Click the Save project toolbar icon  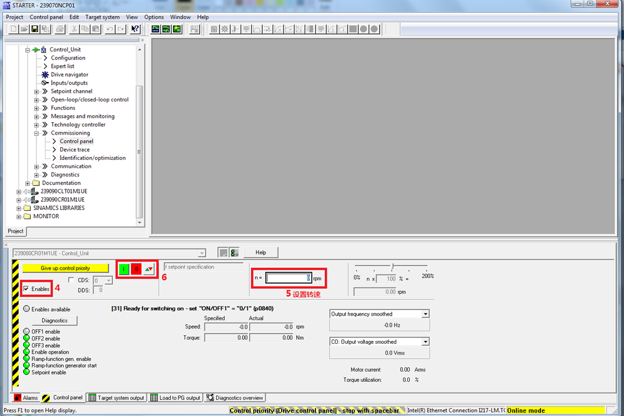pyautogui.click(x=35, y=29)
